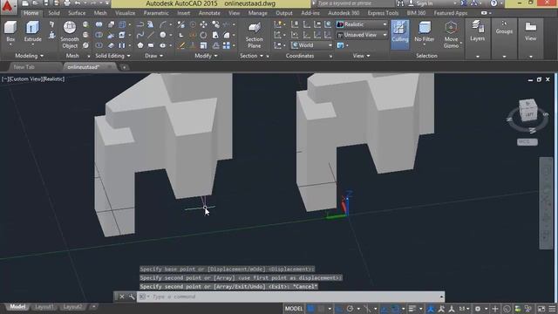
Task: Click the [Realistic] viewport label
Action: (x=53, y=79)
